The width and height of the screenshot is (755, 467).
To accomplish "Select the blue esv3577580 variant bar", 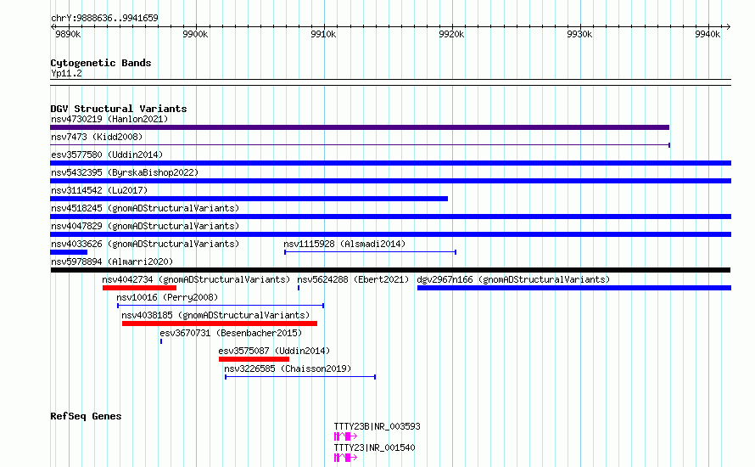I will (x=390, y=163).
